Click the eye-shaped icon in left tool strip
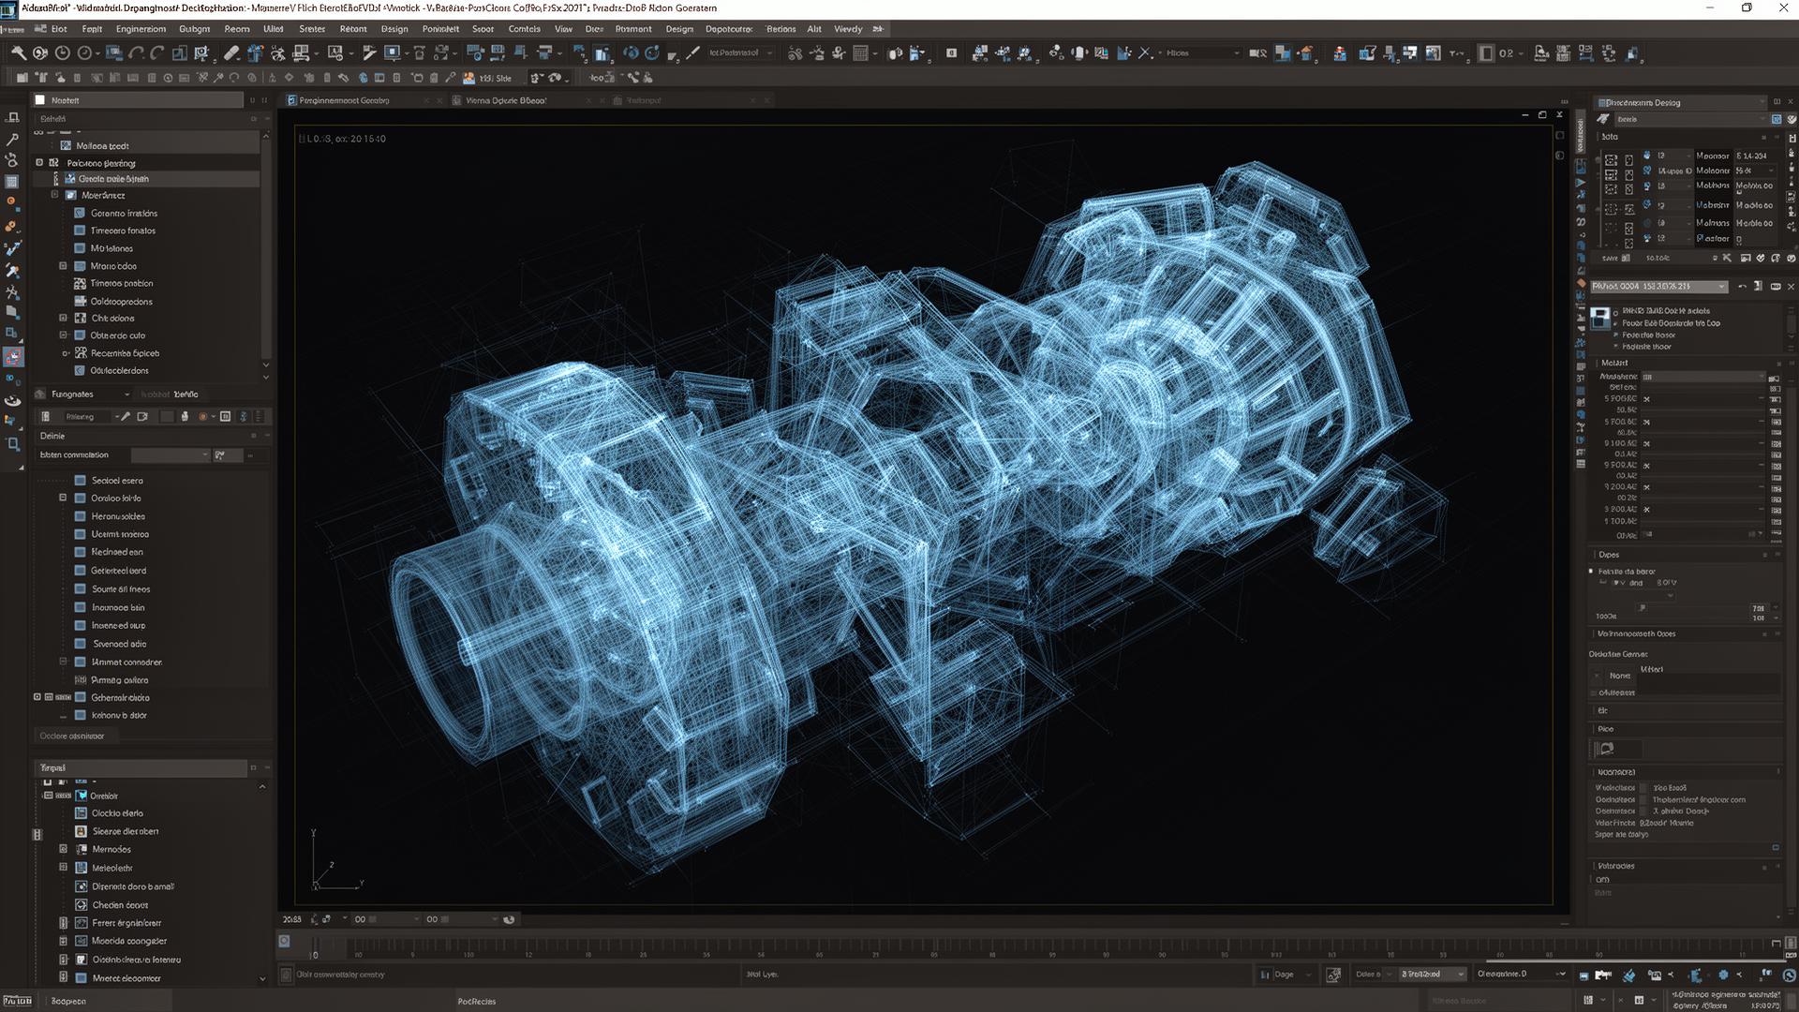This screenshot has height=1012, width=1799. (x=12, y=400)
